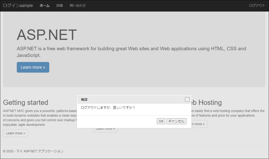Screen dimensions: 269x159
Task: Click the ASP.NET jumbotron heading
Action: 46,34
